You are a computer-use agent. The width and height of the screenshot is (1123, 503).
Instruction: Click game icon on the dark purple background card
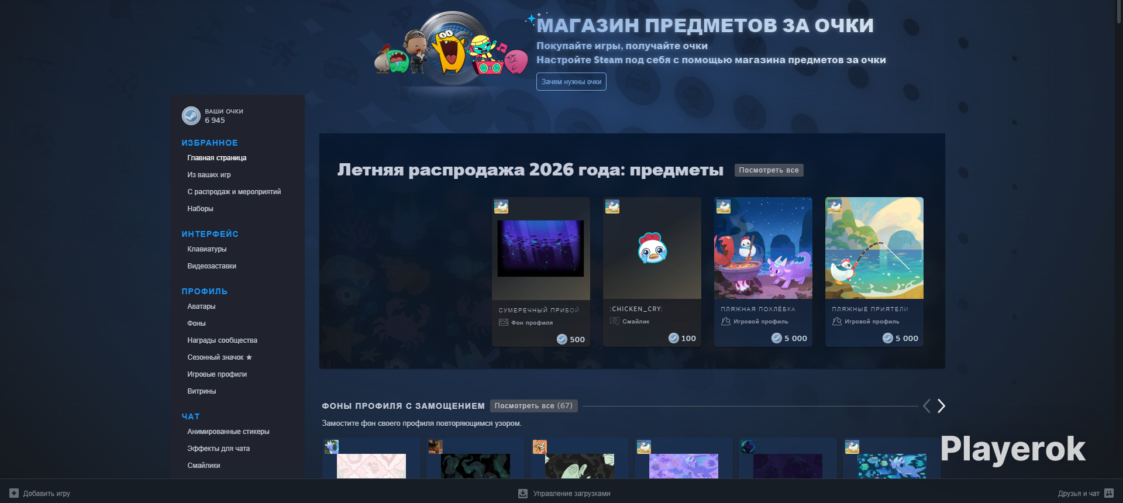748,447
